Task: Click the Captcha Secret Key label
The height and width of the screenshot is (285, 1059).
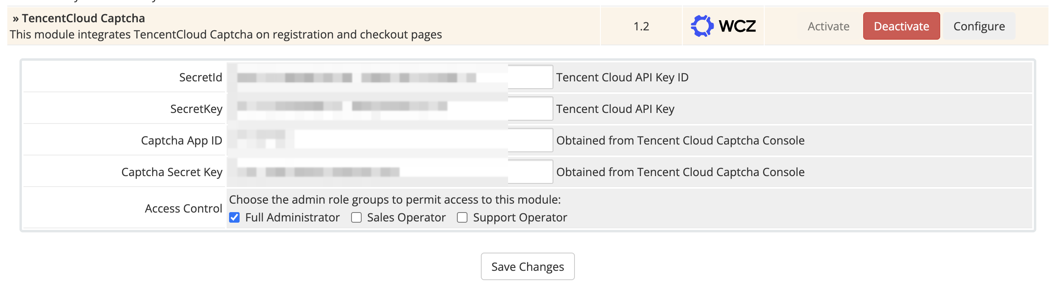Action: click(x=171, y=172)
